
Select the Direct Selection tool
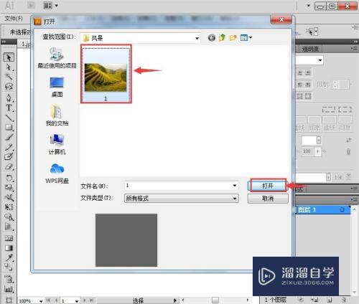(x=9, y=67)
